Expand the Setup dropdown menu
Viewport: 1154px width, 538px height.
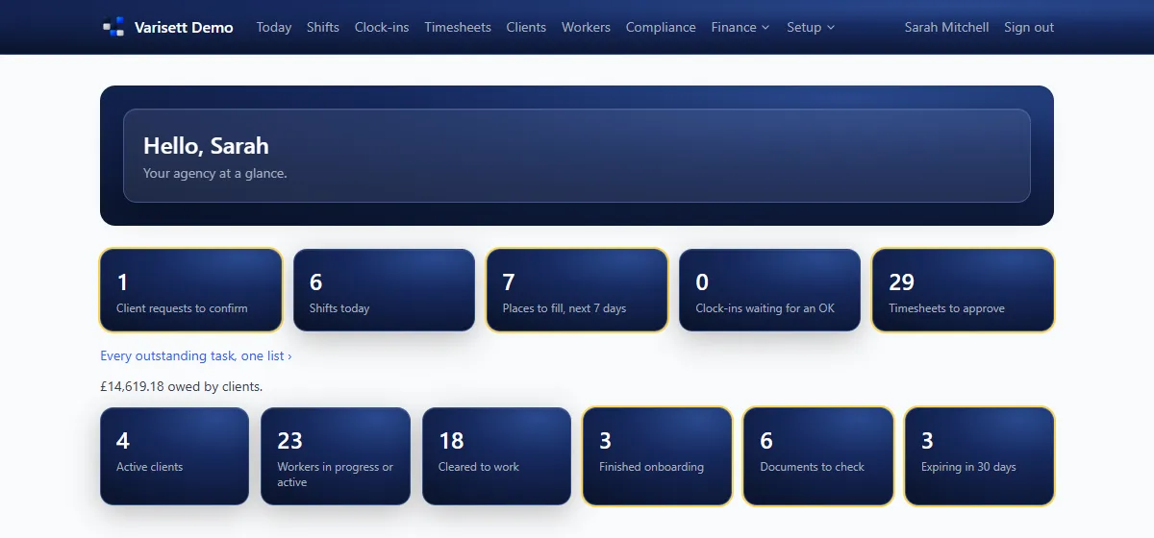pos(811,27)
